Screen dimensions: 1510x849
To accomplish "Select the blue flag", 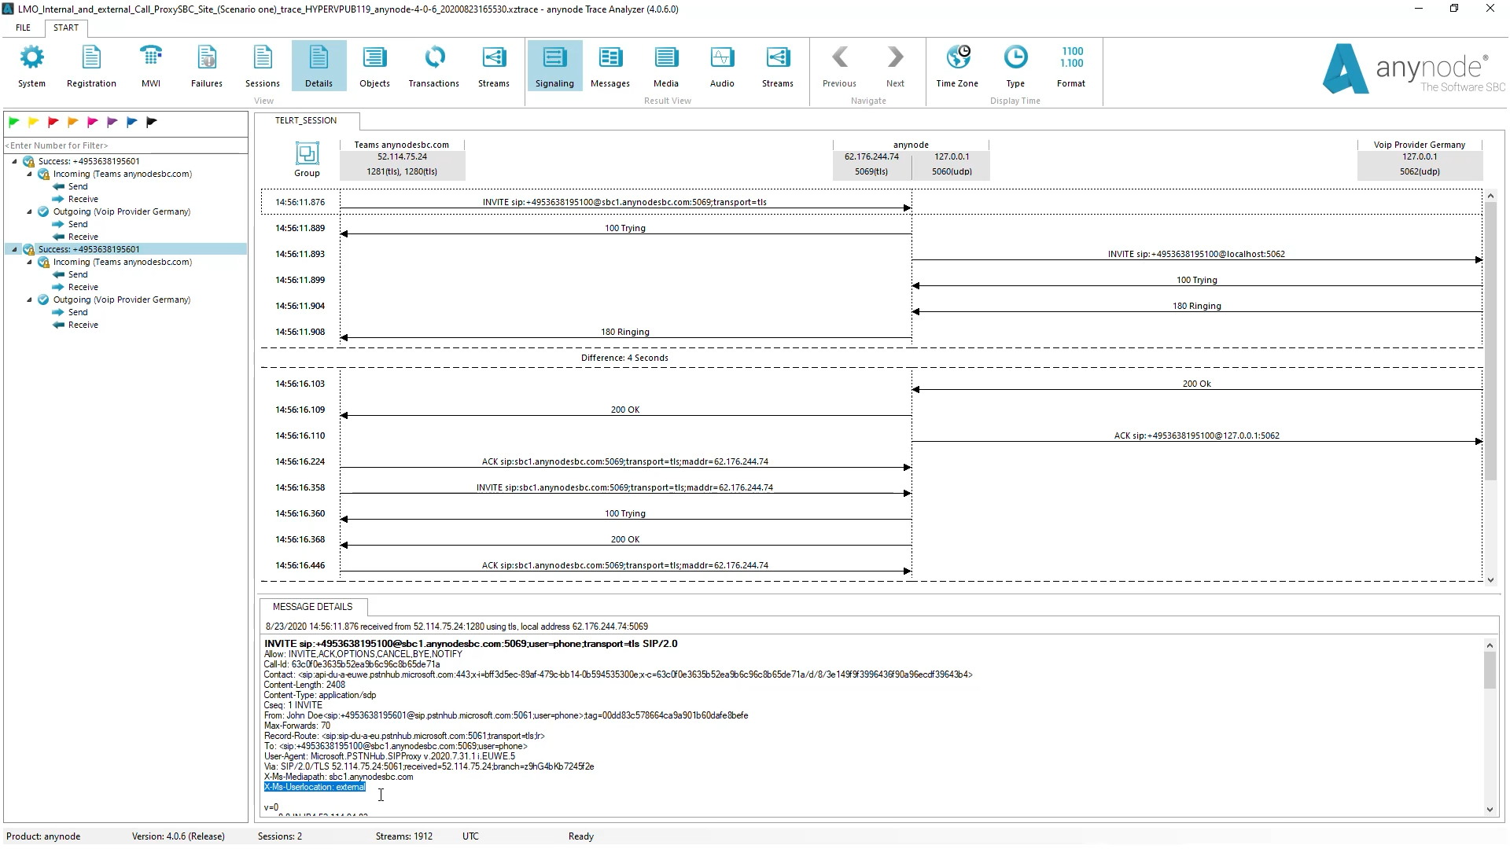I will [132, 122].
